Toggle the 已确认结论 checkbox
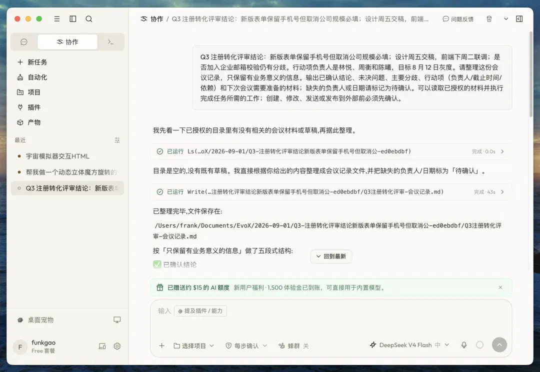Viewport: 540px width, 372px height. pos(157,264)
